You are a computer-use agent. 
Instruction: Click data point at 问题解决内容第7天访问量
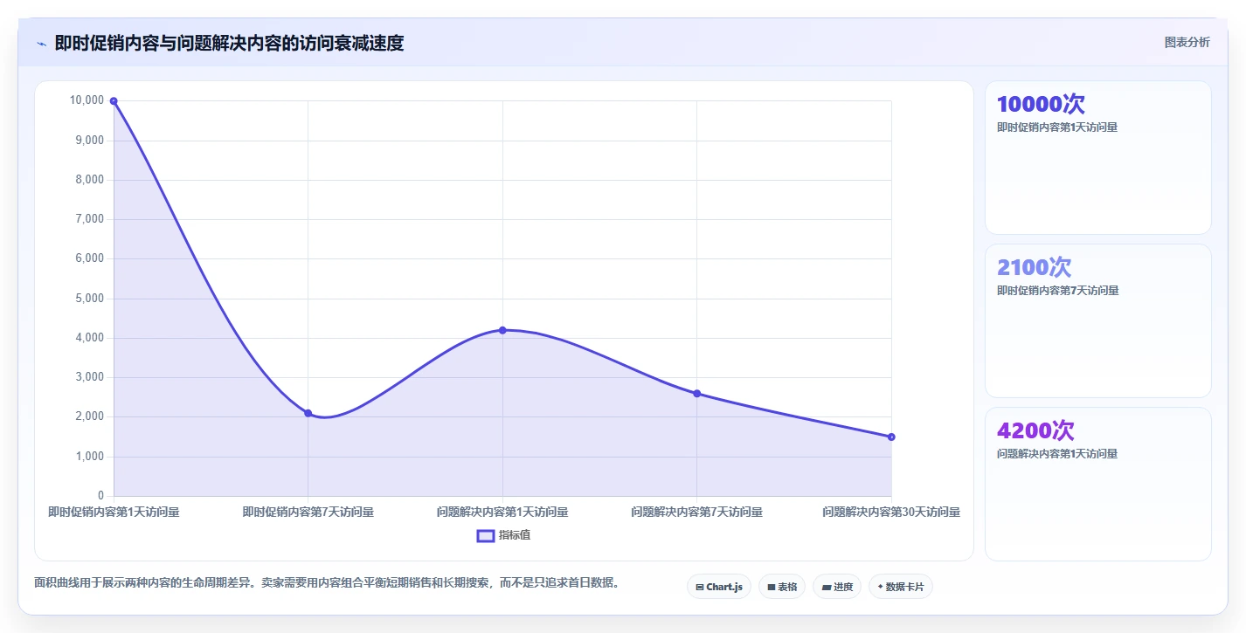point(696,394)
